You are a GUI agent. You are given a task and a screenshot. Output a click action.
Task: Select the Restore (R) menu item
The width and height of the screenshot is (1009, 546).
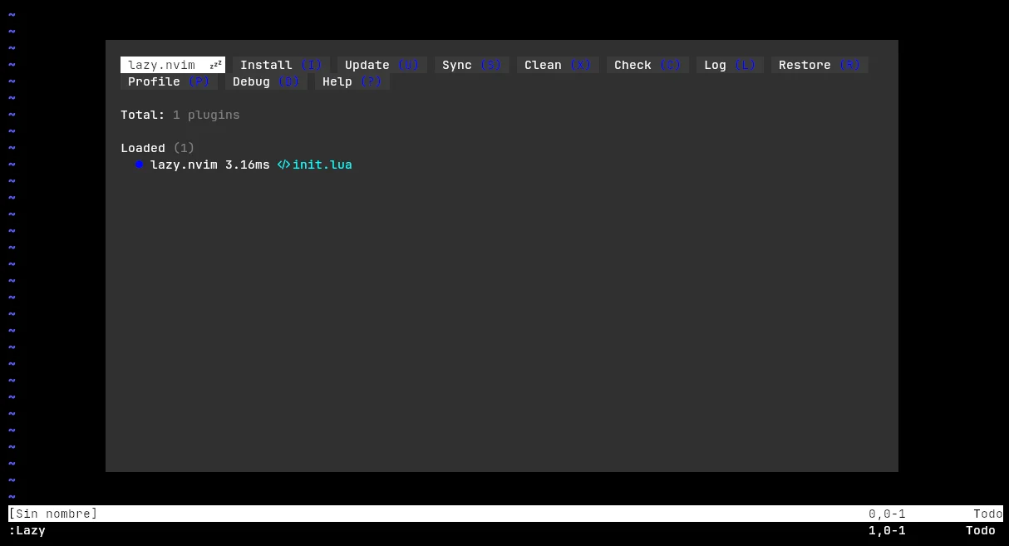click(820, 65)
